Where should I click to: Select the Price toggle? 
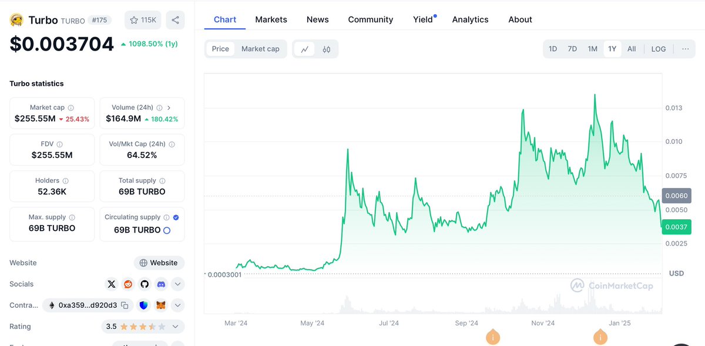pyautogui.click(x=220, y=49)
